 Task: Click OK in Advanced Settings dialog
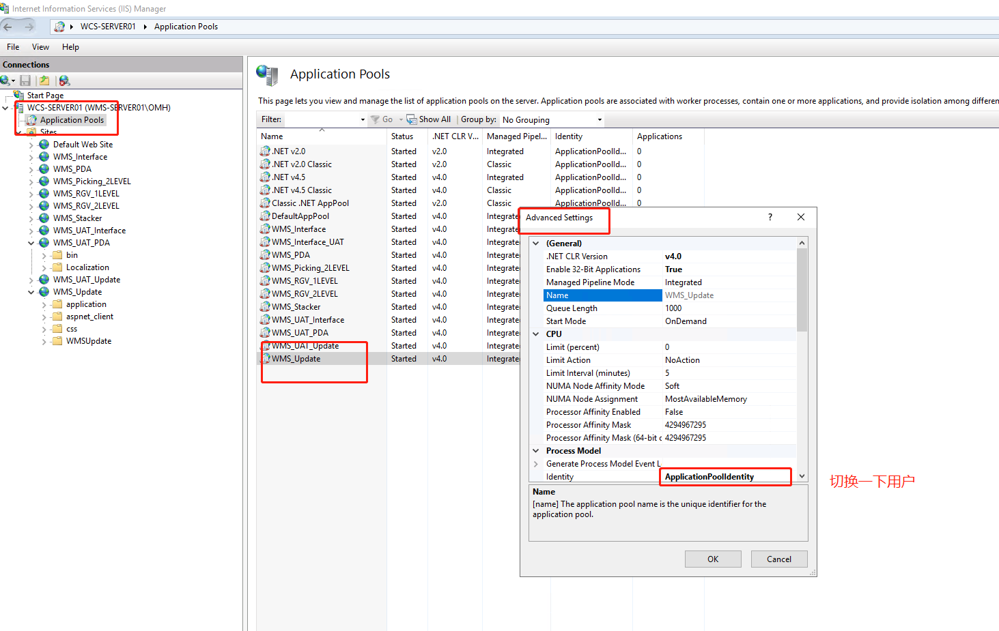(713, 559)
